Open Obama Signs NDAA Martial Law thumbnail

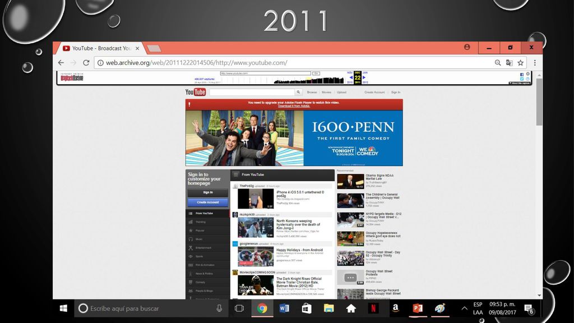(350, 181)
